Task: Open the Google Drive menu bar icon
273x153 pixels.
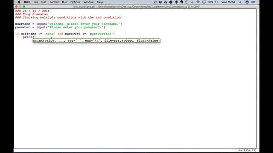Action: pyautogui.click(x=166, y=2)
